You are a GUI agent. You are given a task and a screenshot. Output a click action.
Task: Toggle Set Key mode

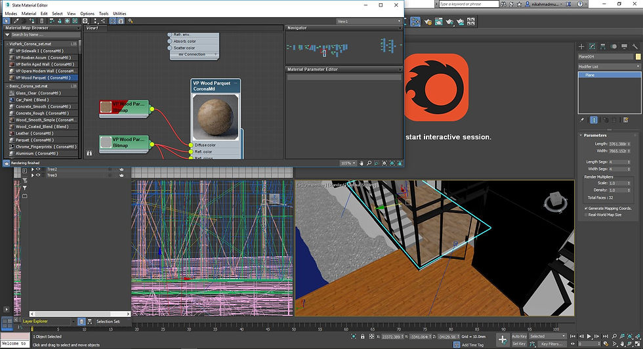coord(519,344)
